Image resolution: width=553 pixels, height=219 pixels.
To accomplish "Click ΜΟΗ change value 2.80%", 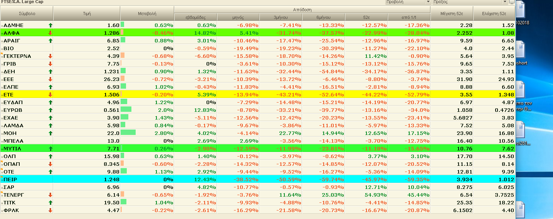I will [164, 133].
